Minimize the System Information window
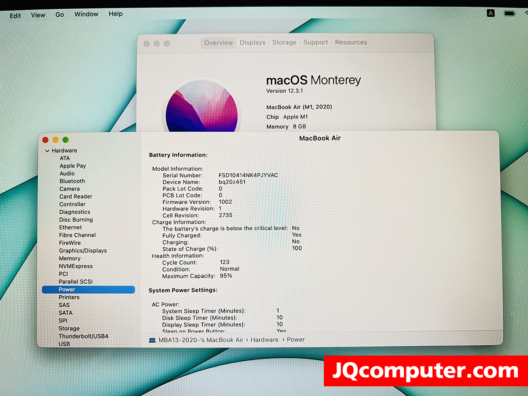This screenshot has height=396, width=528. click(x=55, y=140)
